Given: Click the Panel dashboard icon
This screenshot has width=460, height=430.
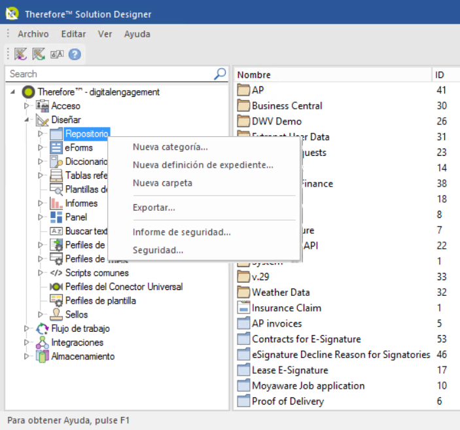Looking at the screenshot, I should click(56, 217).
